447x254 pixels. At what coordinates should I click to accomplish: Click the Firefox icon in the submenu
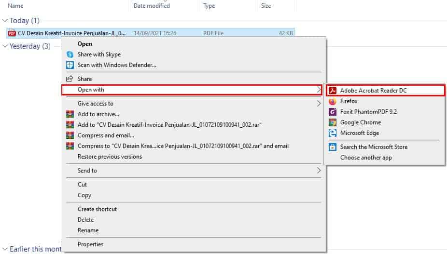point(333,101)
